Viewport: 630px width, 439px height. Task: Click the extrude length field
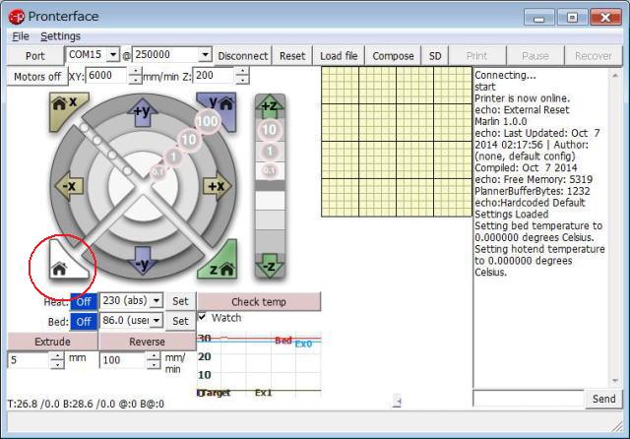pos(30,360)
